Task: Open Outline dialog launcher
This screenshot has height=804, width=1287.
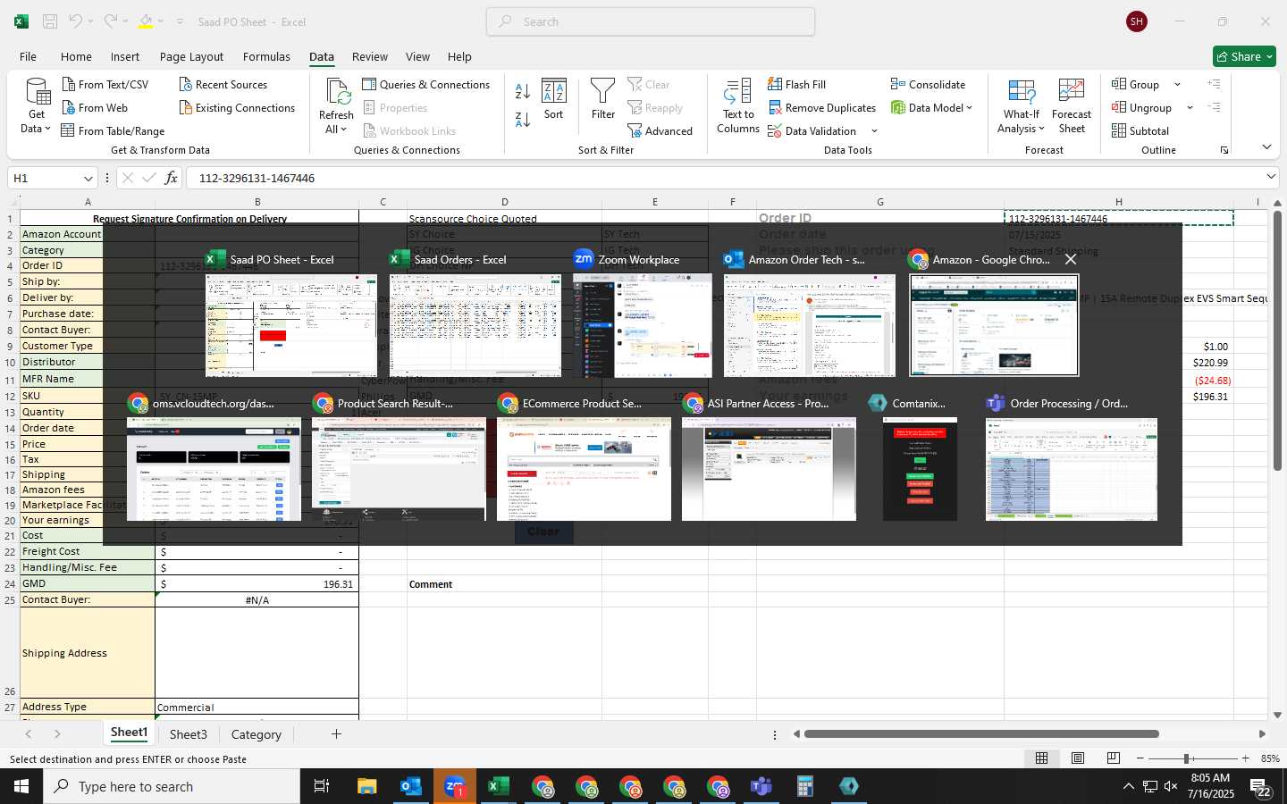Action: coord(1224,150)
